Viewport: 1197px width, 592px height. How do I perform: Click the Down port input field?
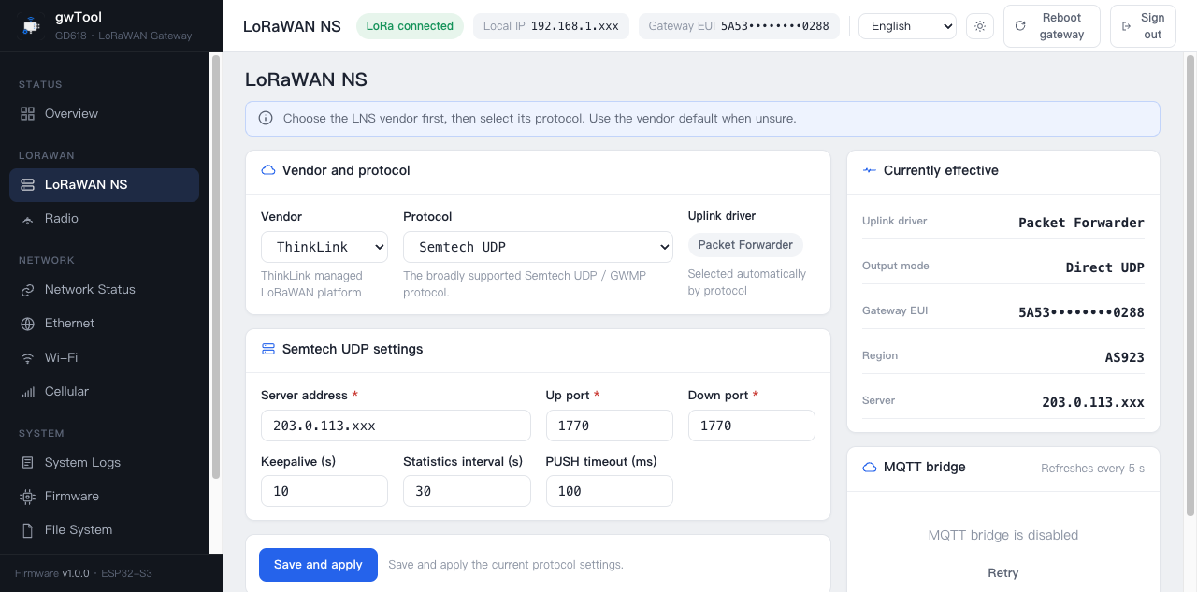[x=751, y=426]
